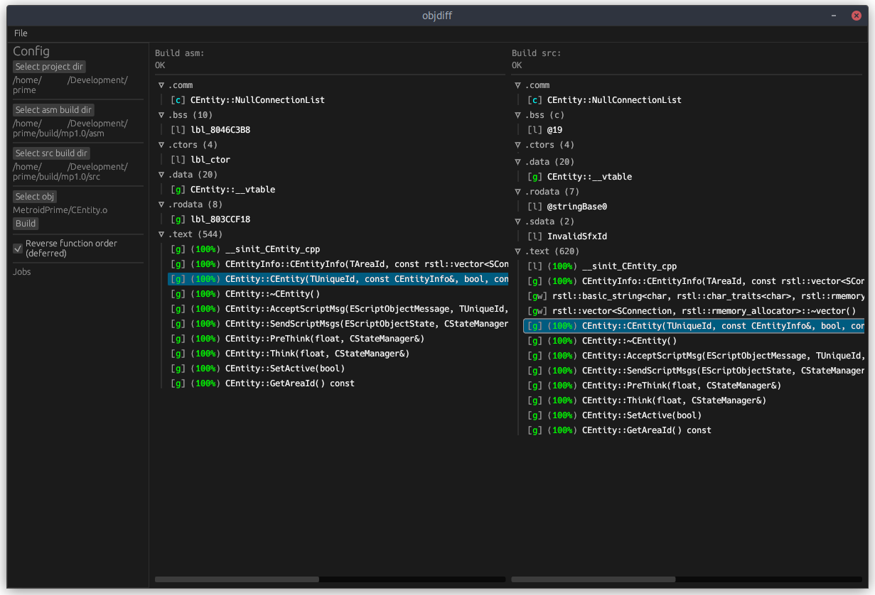The height and width of the screenshot is (595, 875).
Task: Select @stringBase0 symbol in src pane
Action: pyautogui.click(x=576, y=207)
